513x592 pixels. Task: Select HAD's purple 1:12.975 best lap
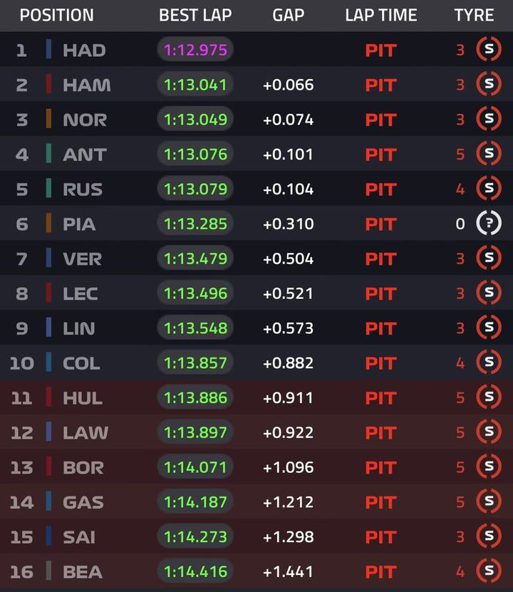(x=195, y=49)
